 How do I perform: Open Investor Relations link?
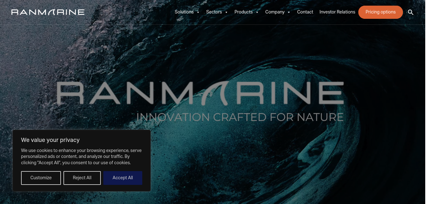click(337, 12)
